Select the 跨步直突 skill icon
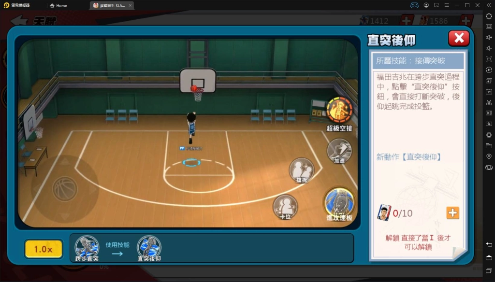 click(x=87, y=246)
